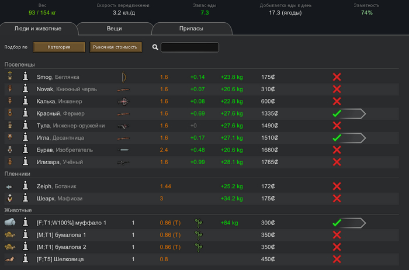Focus the search text field

coord(190,47)
